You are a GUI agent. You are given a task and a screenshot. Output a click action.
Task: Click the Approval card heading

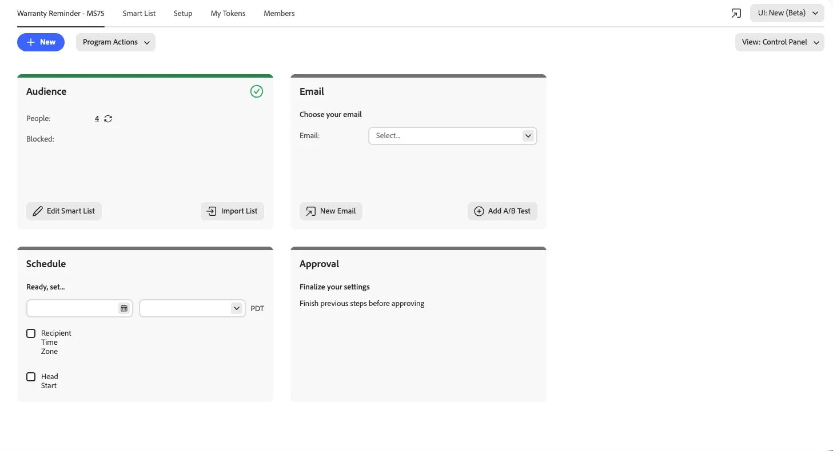(x=319, y=264)
